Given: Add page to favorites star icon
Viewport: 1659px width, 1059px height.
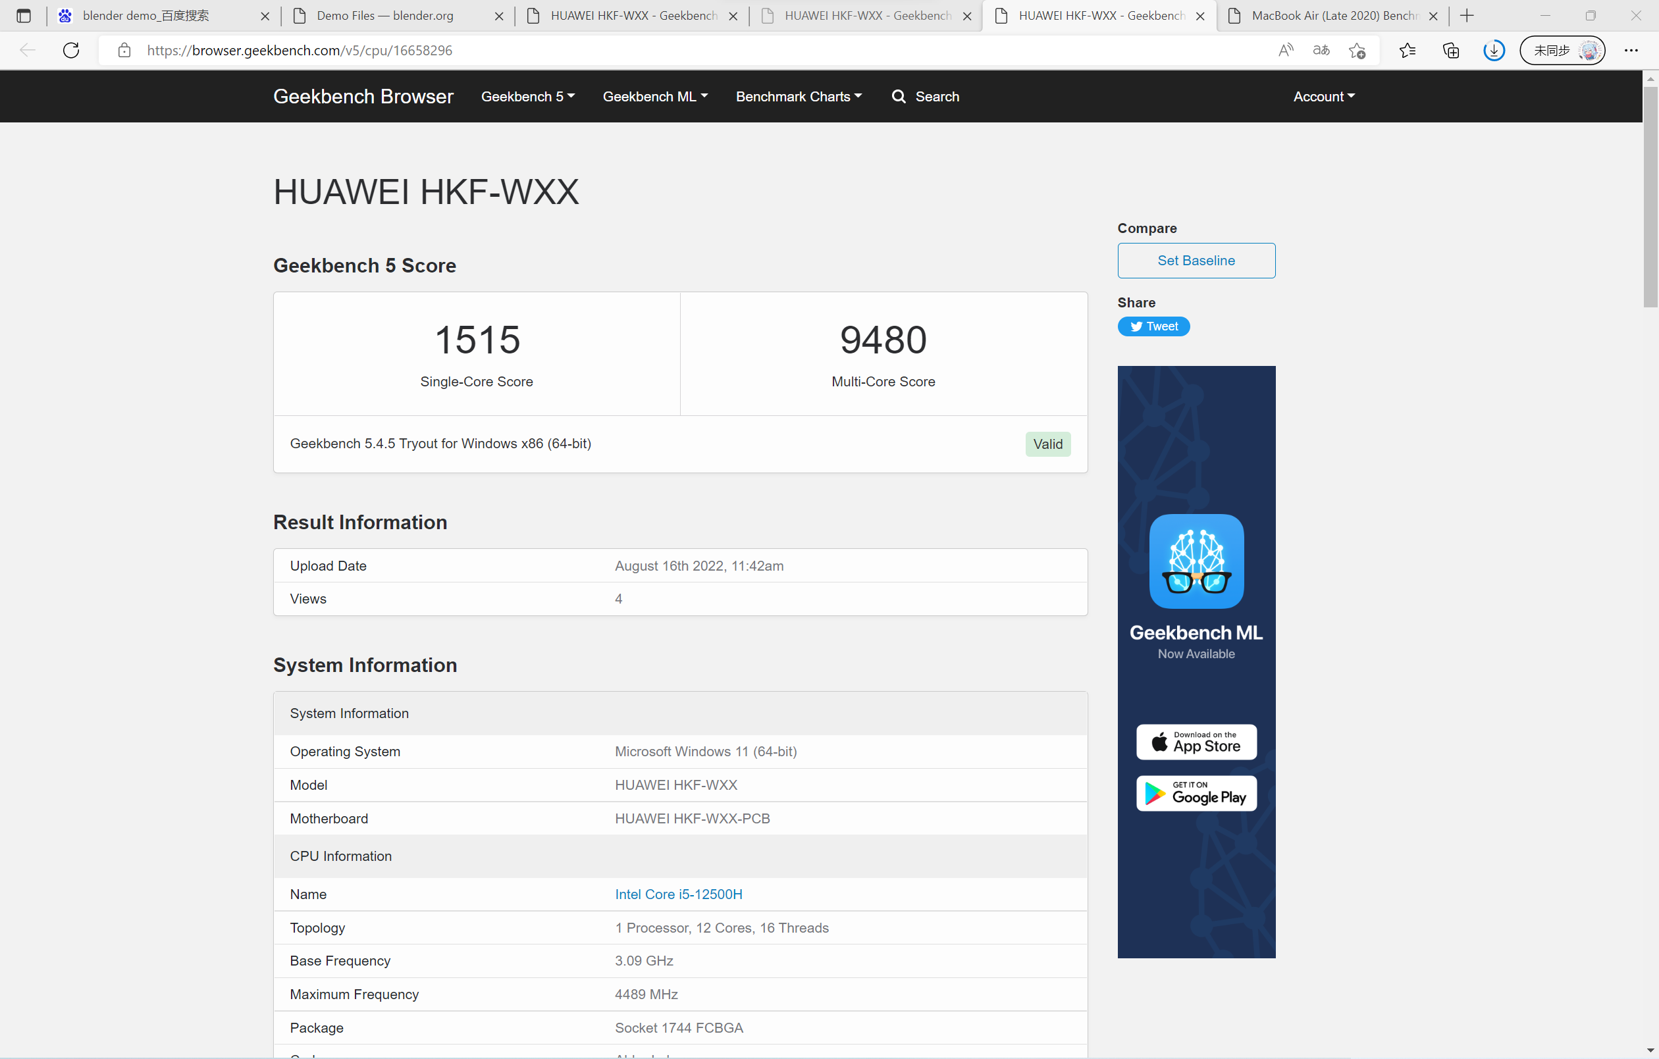Looking at the screenshot, I should pos(1357,50).
